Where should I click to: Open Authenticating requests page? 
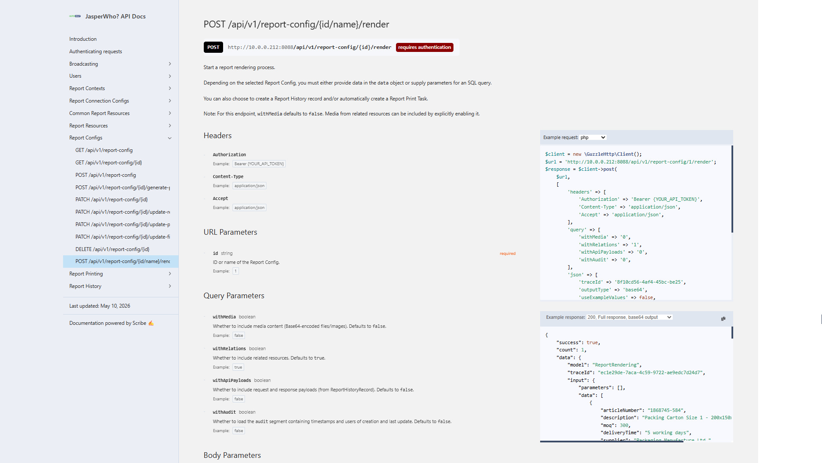(96, 51)
